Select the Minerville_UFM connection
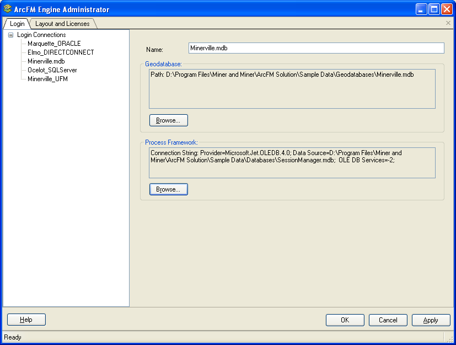The image size is (456, 345). (47, 79)
